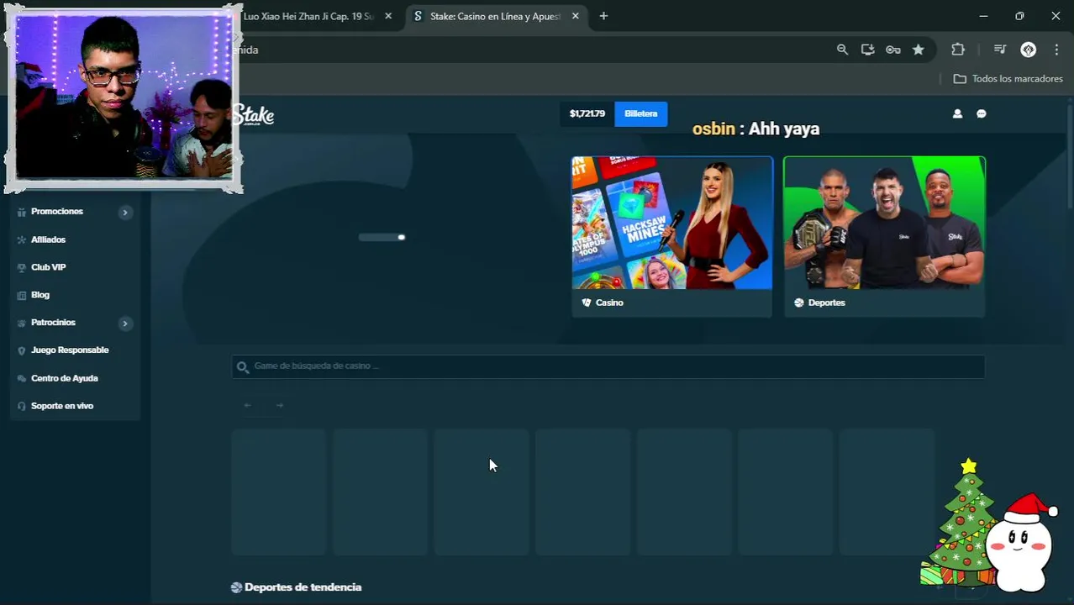Open the browser profile avatar
The image size is (1074, 605).
[1028, 50]
